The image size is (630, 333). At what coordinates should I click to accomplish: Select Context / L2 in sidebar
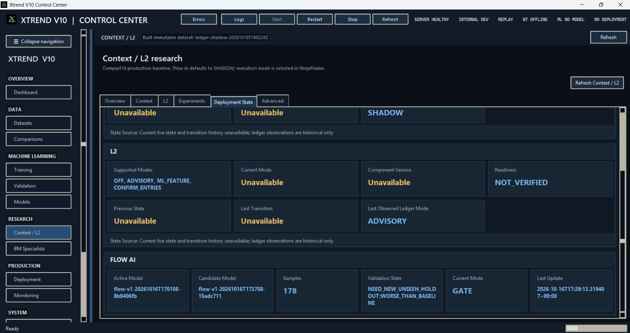[x=38, y=233]
